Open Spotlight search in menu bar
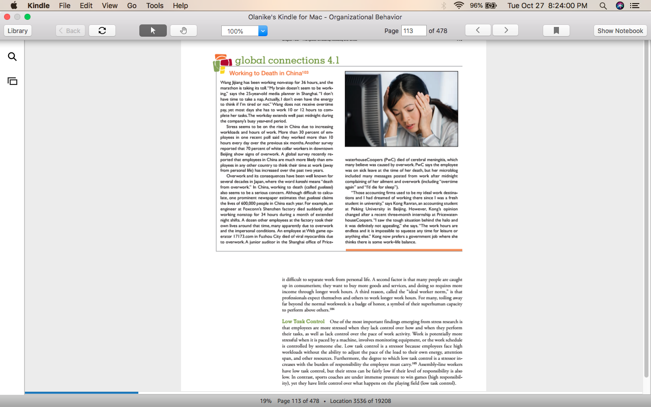651x407 pixels. (603, 6)
